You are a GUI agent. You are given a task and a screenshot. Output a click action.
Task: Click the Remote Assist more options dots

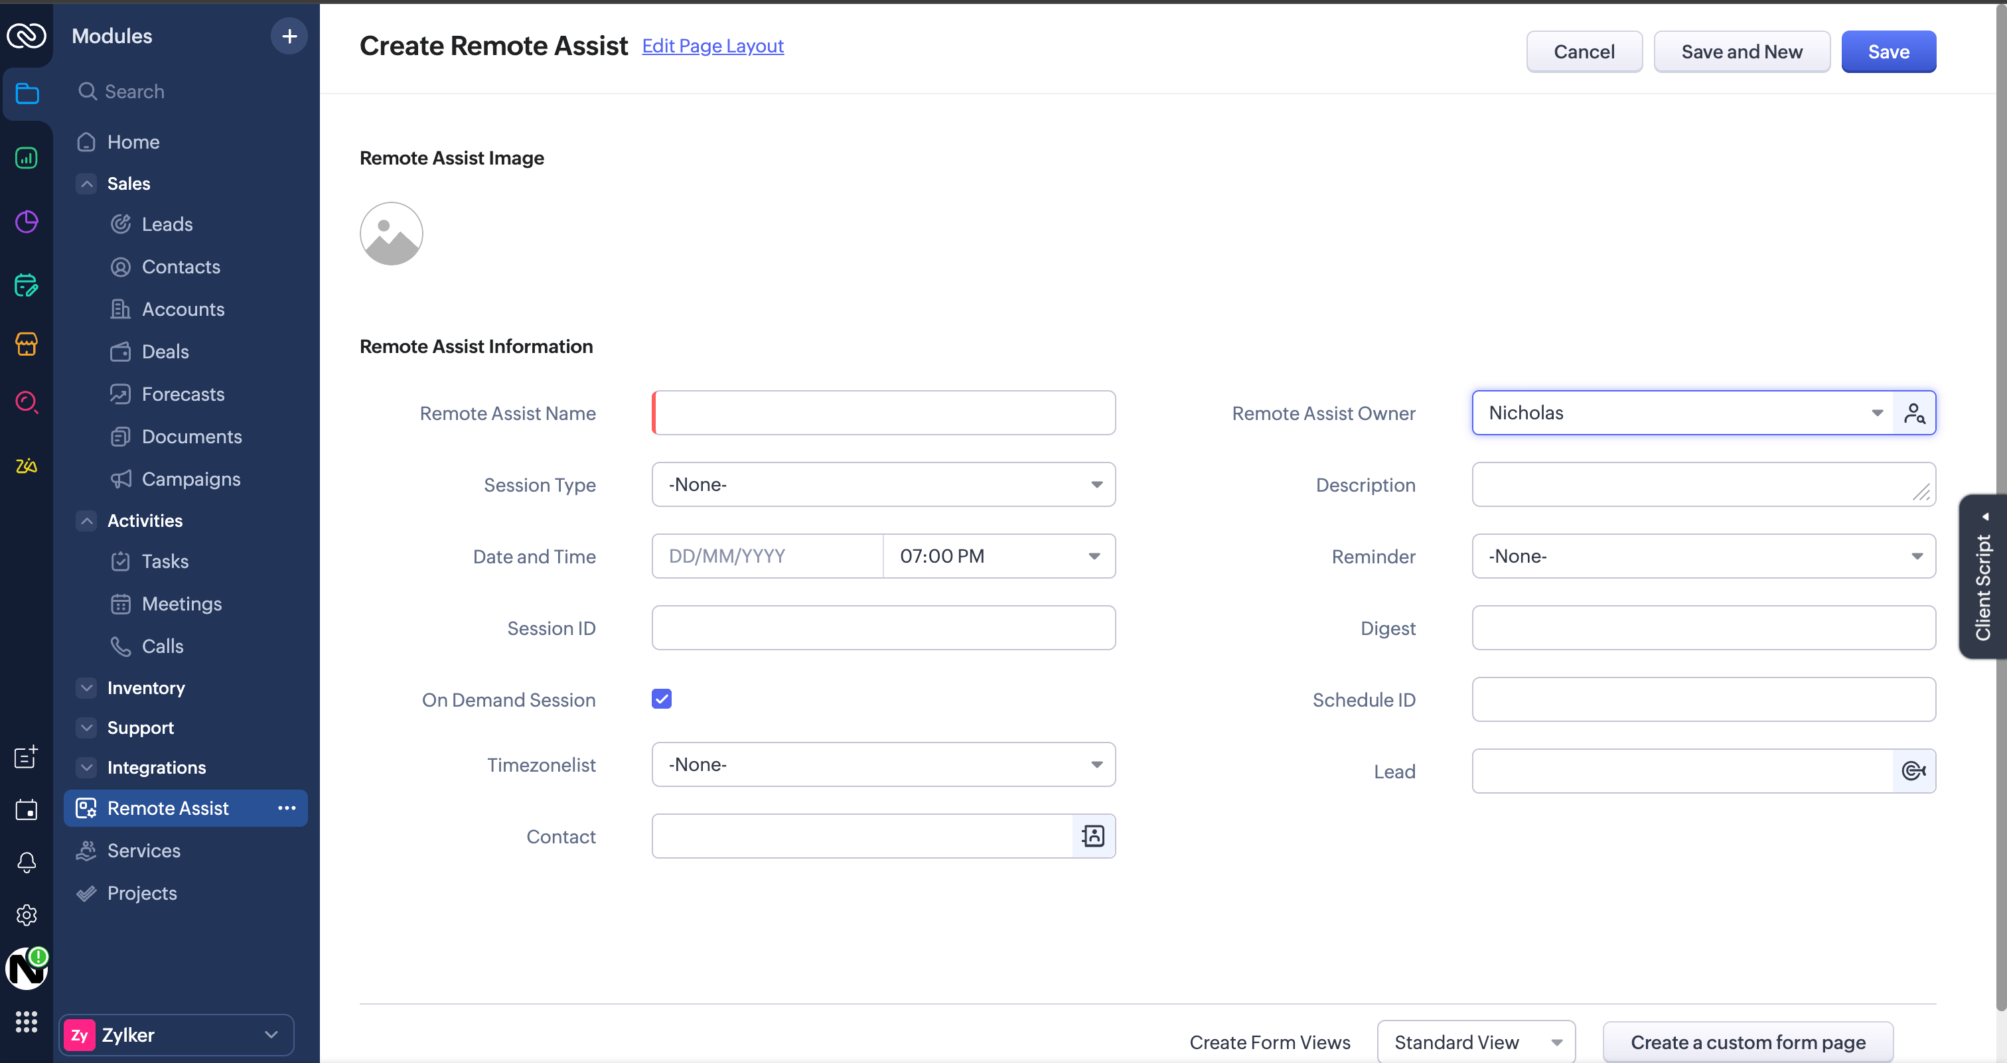(287, 808)
